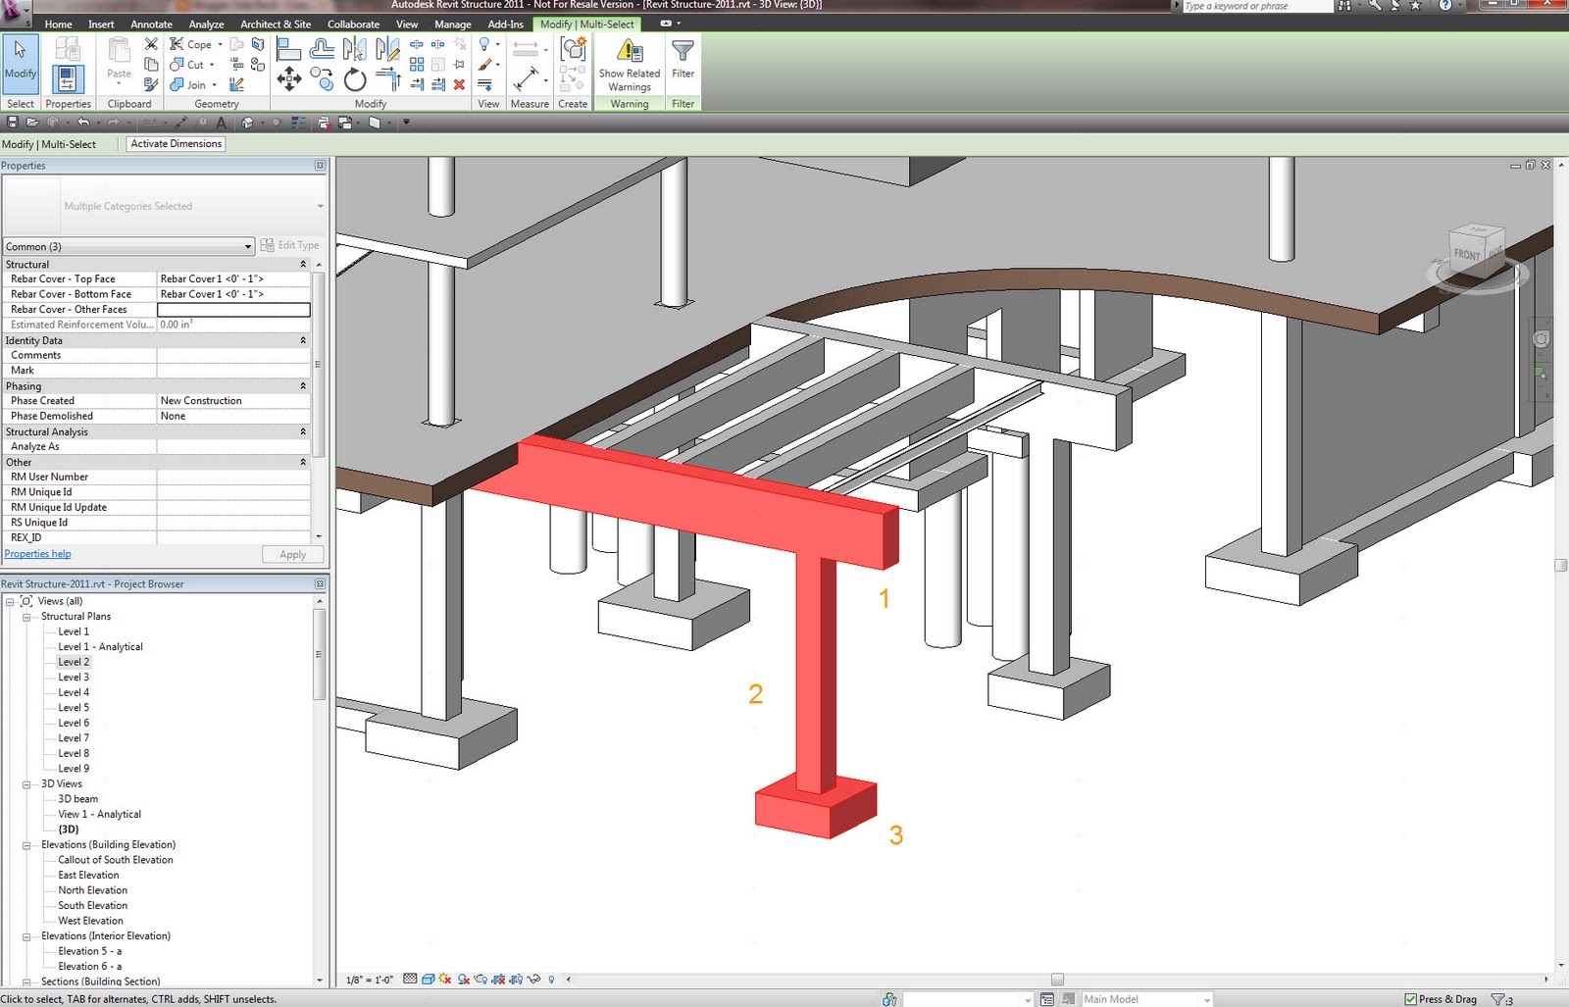Toggle shadows from the view control bar
The image size is (1569, 1007).
click(x=463, y=979)
